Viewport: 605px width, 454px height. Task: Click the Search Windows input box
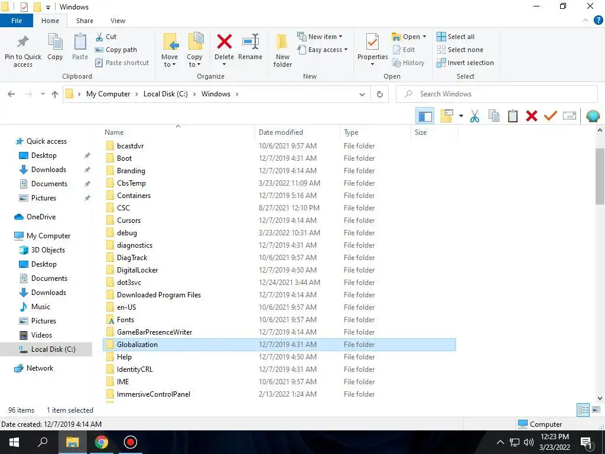click(x=496, y=94)
